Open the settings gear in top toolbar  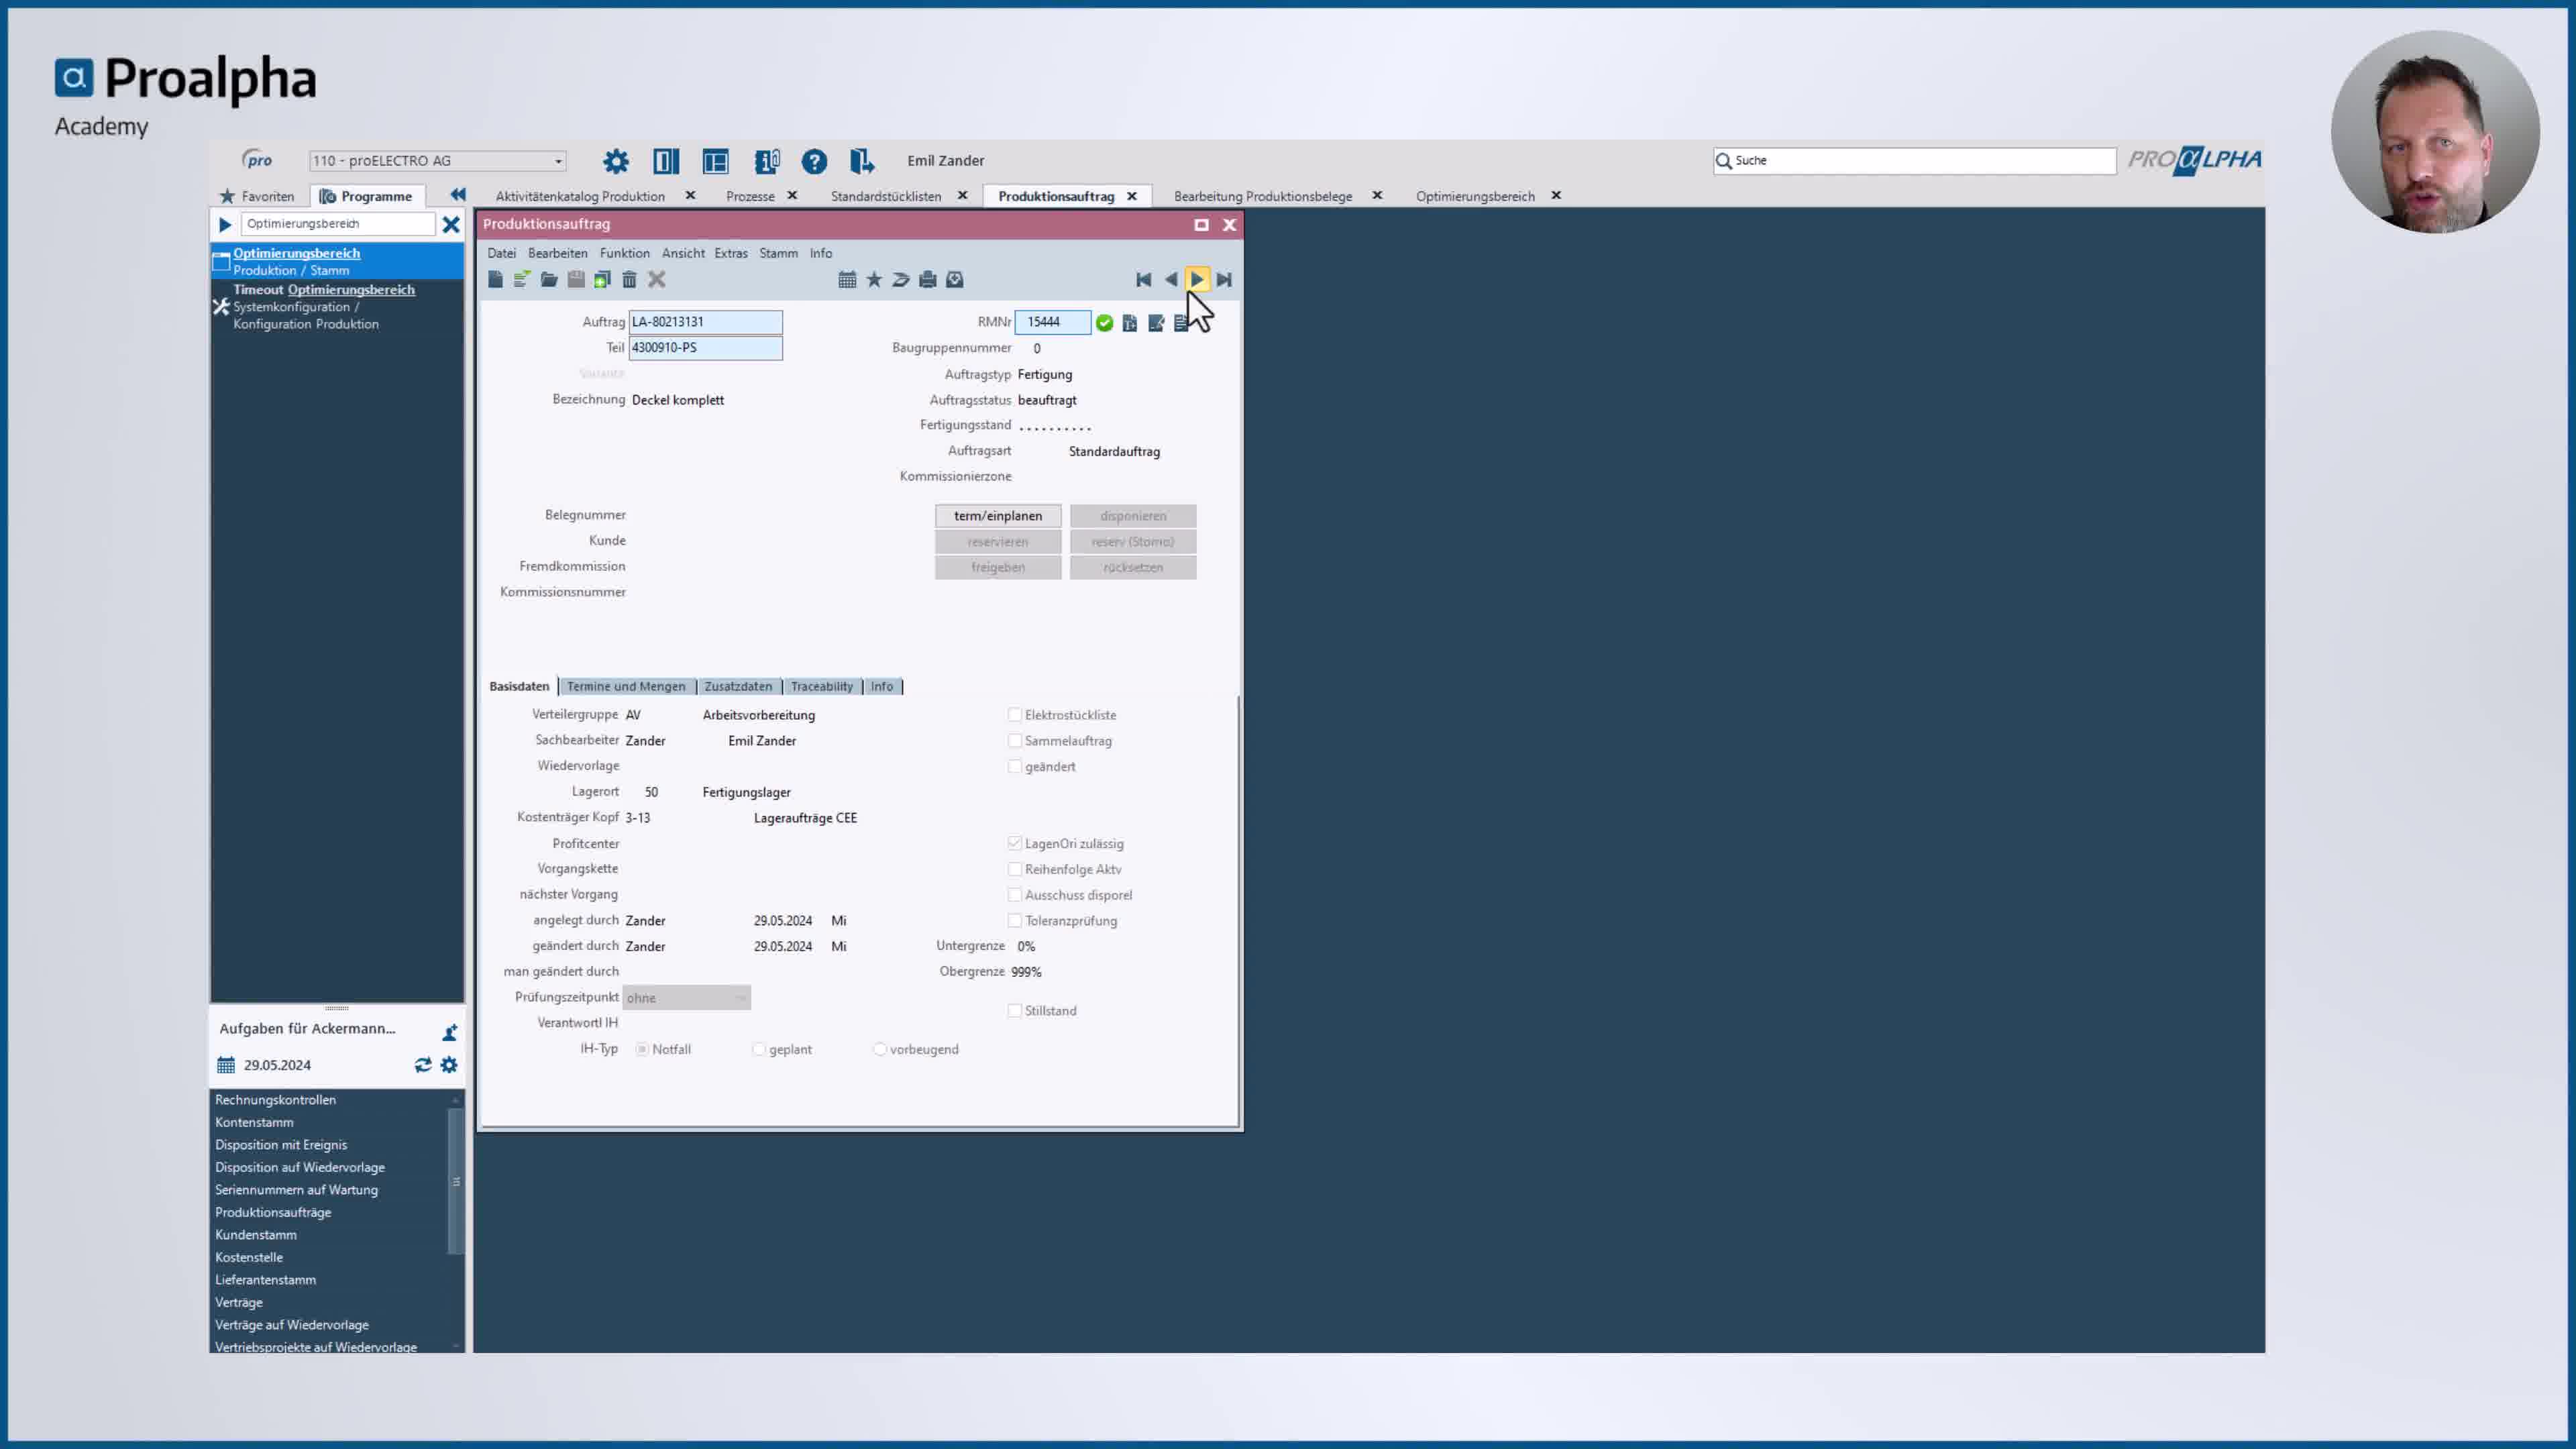pyautogui.click(x=616, y=161)
